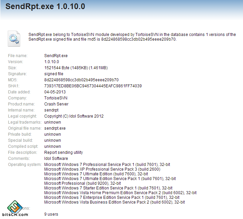Click the original file name sendrpt.exe
This screenshot has width=243, height=219.
pyautogui.click(x=55, y=128)
